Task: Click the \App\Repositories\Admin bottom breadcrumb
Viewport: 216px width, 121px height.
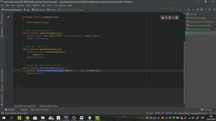Action: click(x=25, y=106)
